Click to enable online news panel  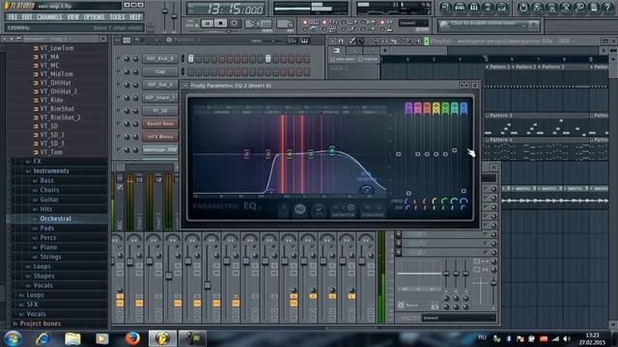pos(489,25)
